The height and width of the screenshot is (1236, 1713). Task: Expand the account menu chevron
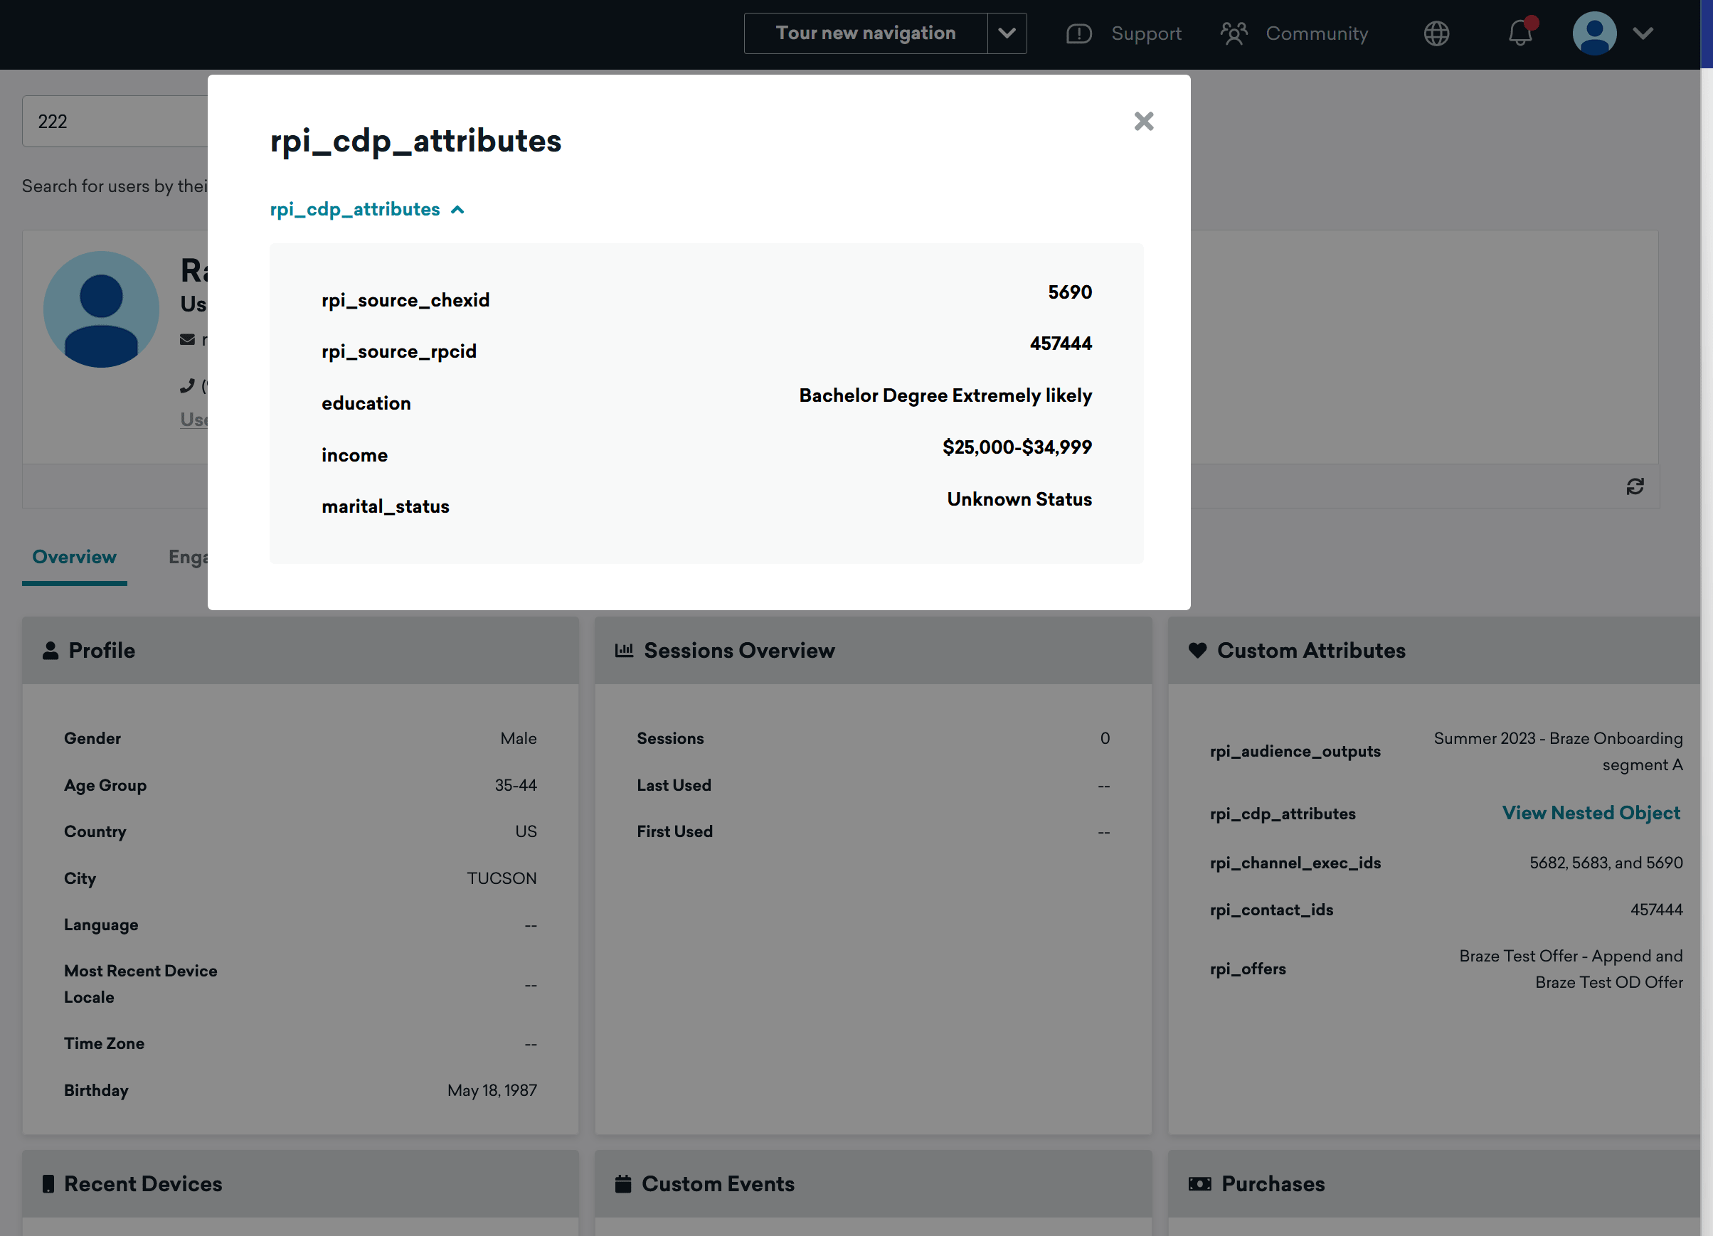point(1643,34)
